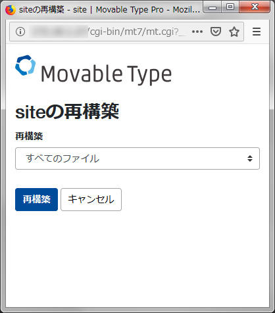Click the site information icon in address bar

(x=20, y=32)
